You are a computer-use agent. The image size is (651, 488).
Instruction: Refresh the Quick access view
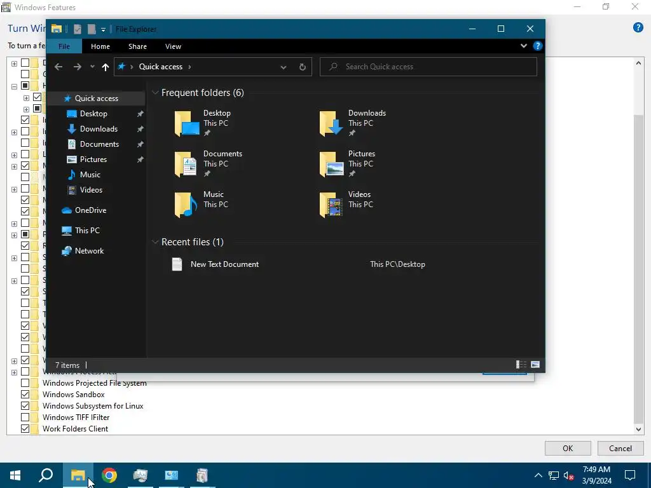coord(302,67)
